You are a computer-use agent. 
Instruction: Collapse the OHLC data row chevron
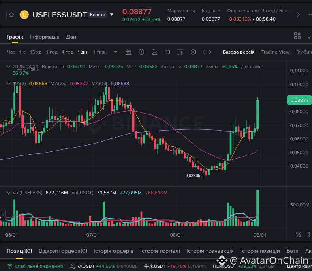[9, 67]
